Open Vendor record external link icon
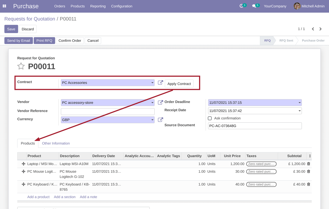The width and height of the screenshot is (329, 209). click(160, 102)
